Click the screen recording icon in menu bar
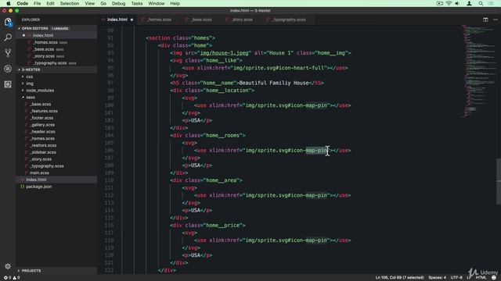Viewport: 501px width, 281px height. point(440,3)
